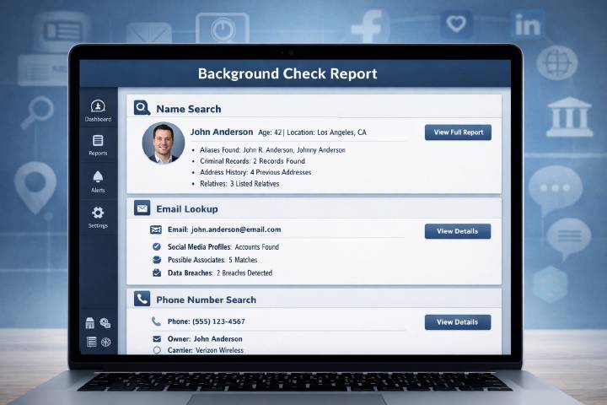Click View Details in Email Lookup
Image resolution: width=607 pixels, height=405 pixels.
[x=458, y=231]
